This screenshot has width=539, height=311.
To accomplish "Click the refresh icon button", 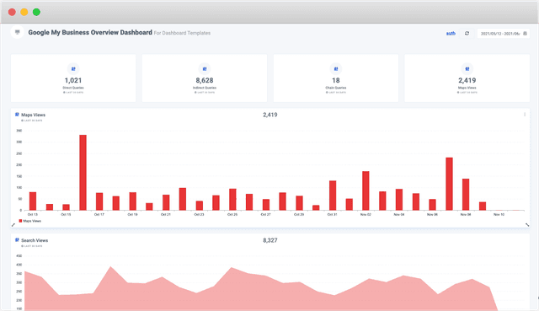I will (x=467, y=34).
